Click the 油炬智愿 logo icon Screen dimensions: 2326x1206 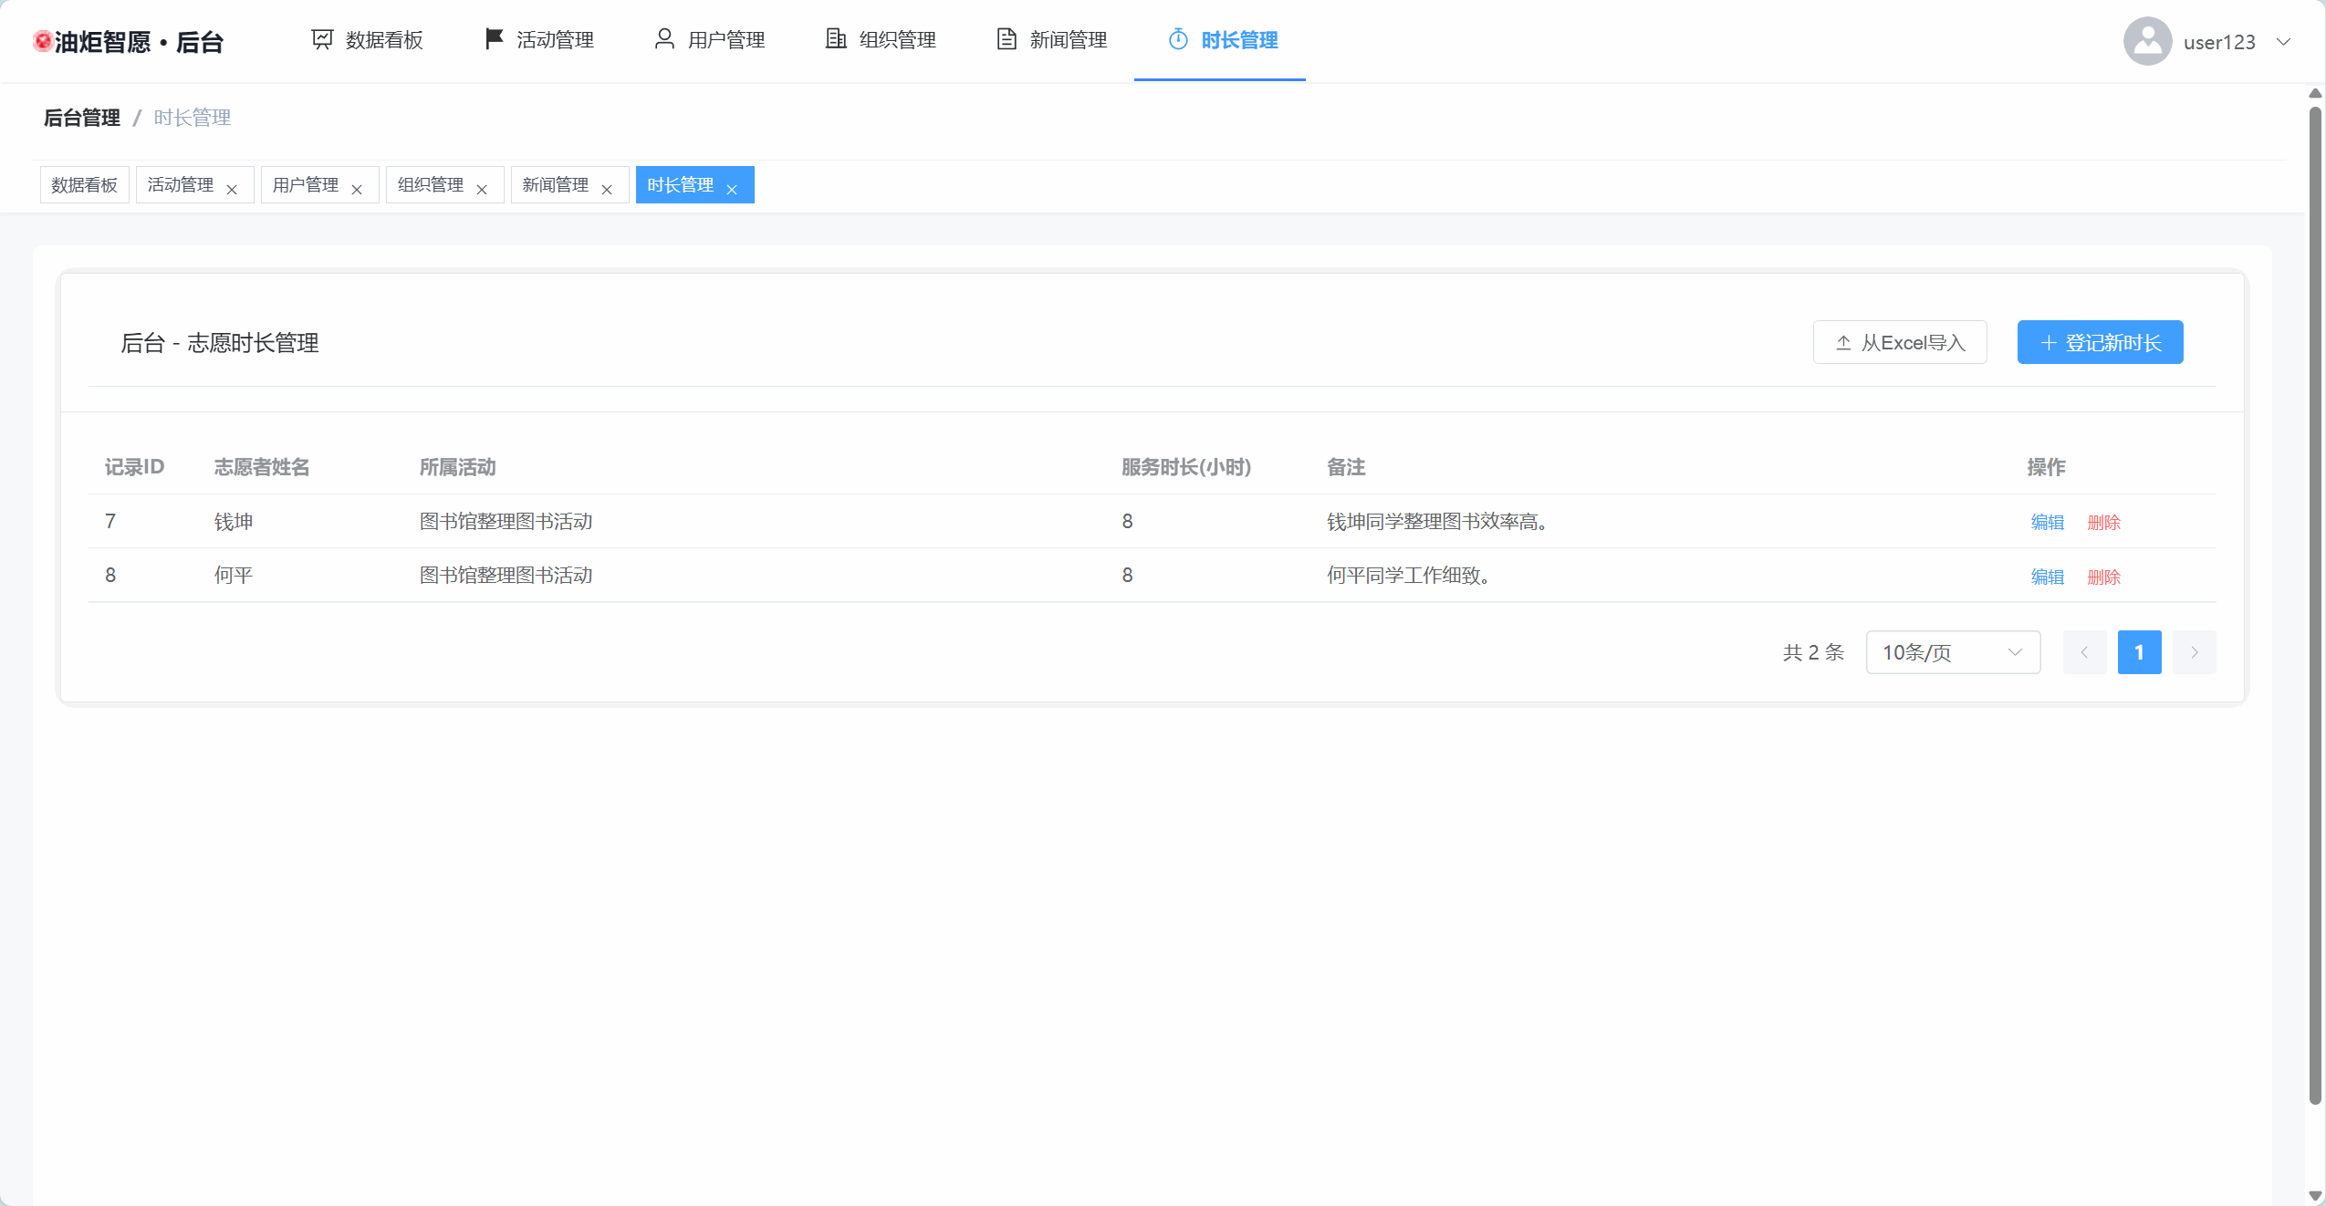pyautogui.click(x=42, y=41)
